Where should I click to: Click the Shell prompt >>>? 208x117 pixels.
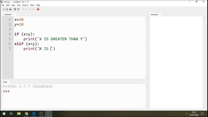pos(6,91)
